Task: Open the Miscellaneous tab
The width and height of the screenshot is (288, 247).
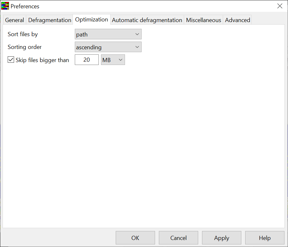Action: pyautogui.click(x=203, y=20)
